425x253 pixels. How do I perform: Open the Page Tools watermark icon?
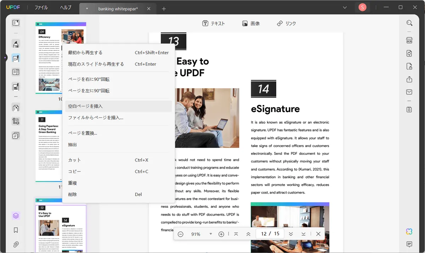coord(16,136)
